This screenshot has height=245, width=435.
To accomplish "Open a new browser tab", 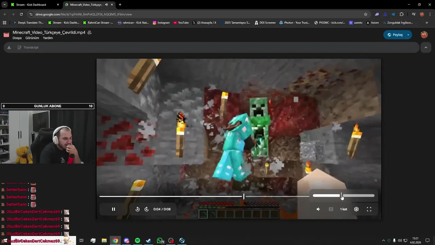I will [x=120, y=5].
